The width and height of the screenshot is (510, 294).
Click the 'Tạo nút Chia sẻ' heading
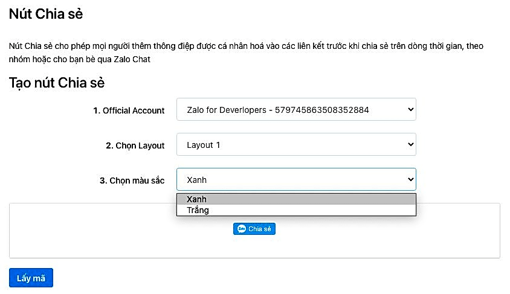click(57, 83)
